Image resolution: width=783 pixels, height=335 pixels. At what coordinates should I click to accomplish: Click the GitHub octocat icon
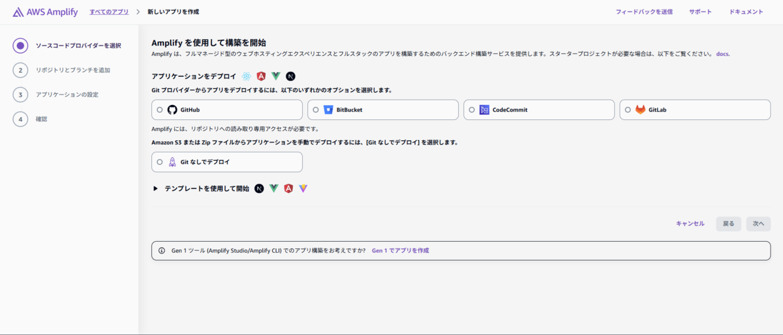click(172, 109)
